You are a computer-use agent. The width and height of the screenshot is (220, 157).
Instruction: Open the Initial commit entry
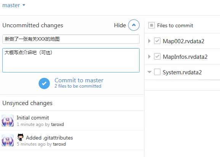click(x=72, y=121)
